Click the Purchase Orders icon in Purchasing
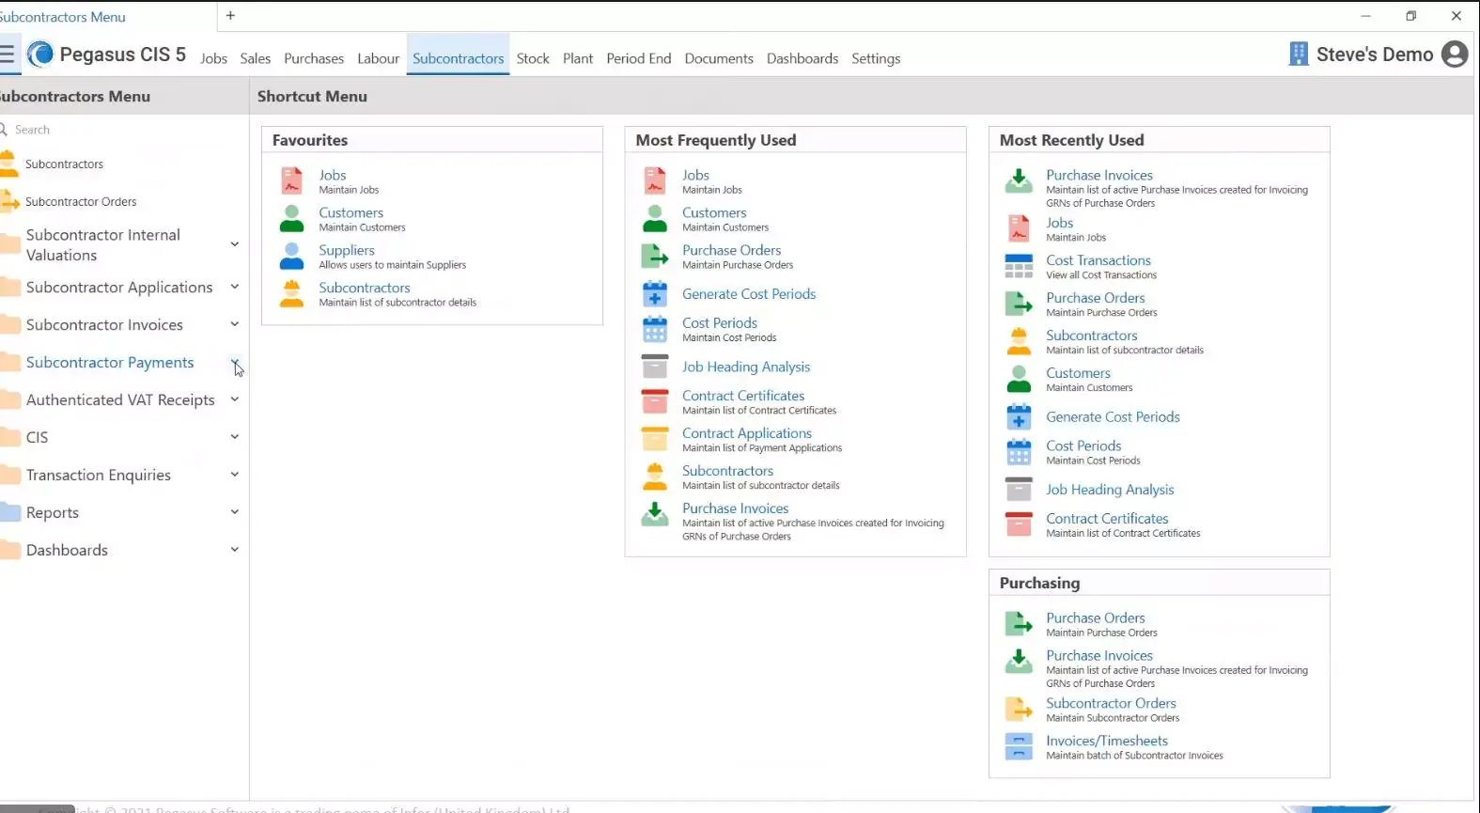1480x813 pixels. (1019, 623)
